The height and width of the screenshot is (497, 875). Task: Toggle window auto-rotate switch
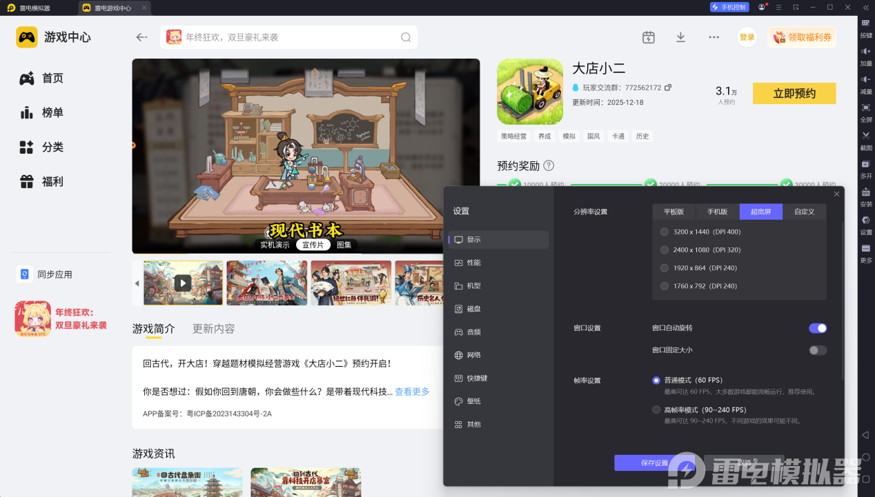[x=817, y=328]
